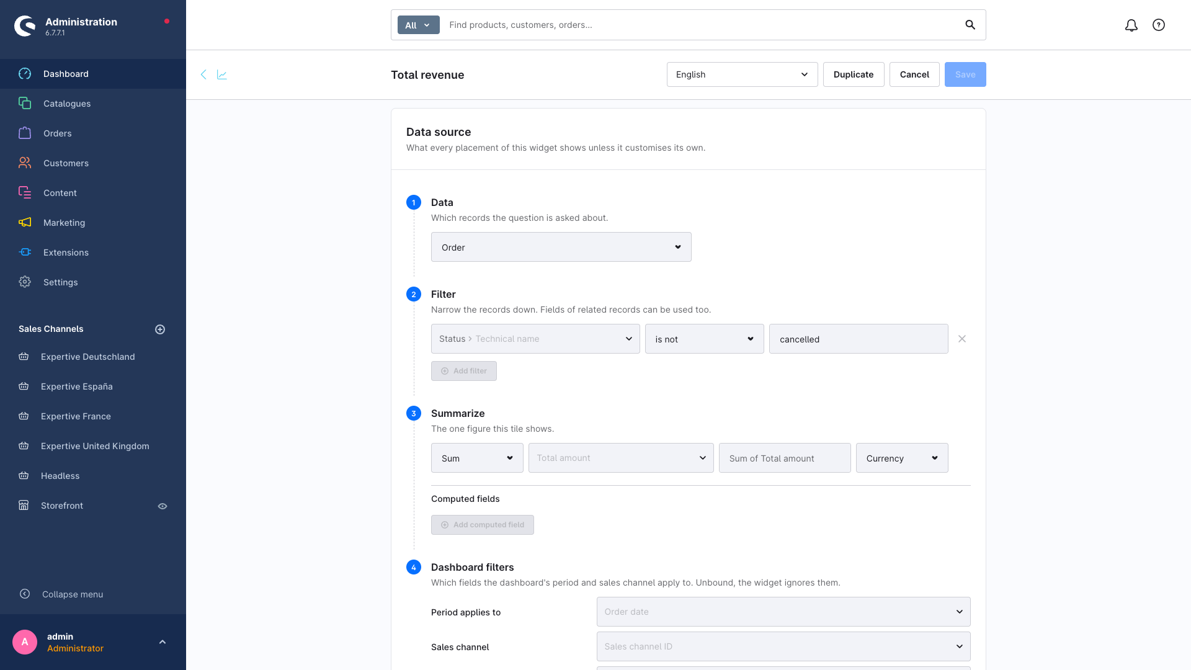
Task: Click the 'Total revenue' page title
Action: click(427, 74)
